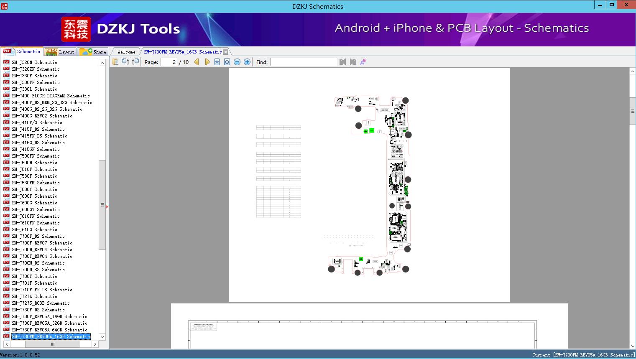Screen dimensions: 636x359
Task: Go to the next page
Action: click(207, 62)
